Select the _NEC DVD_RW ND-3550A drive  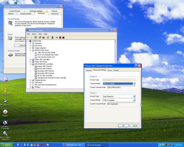[46, 53]
